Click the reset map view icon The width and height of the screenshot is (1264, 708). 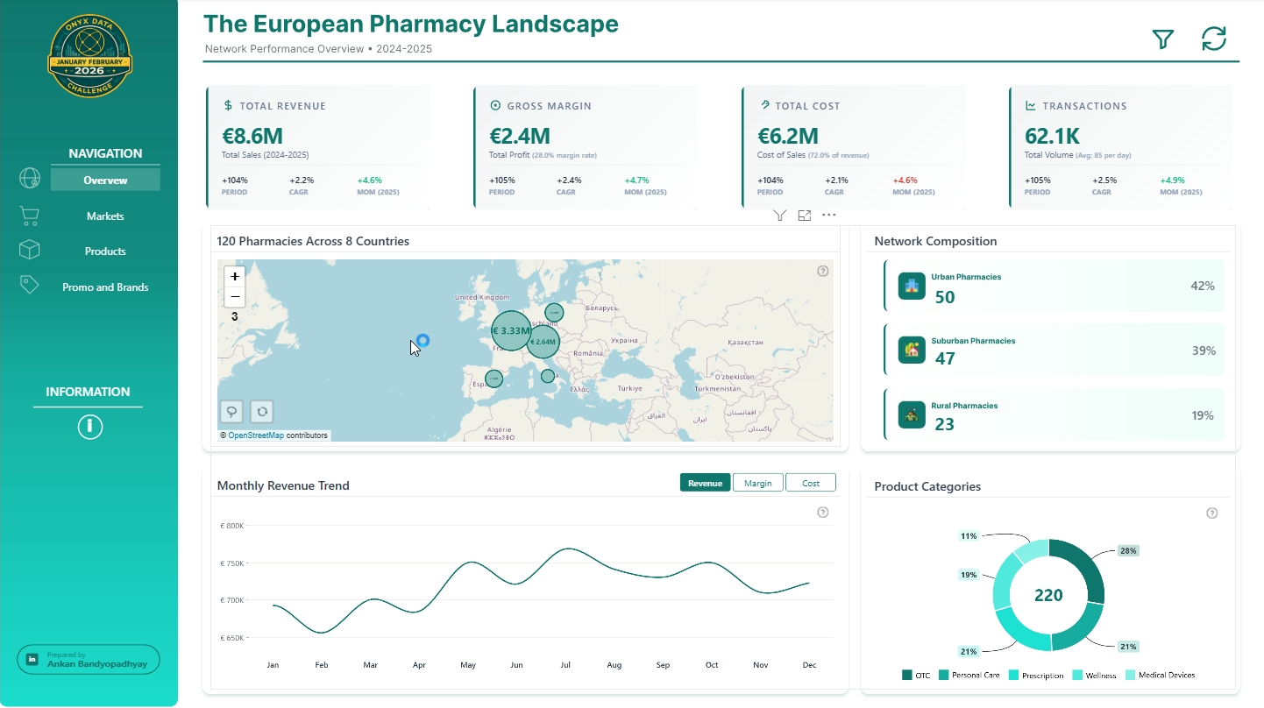tap(260, 411)
